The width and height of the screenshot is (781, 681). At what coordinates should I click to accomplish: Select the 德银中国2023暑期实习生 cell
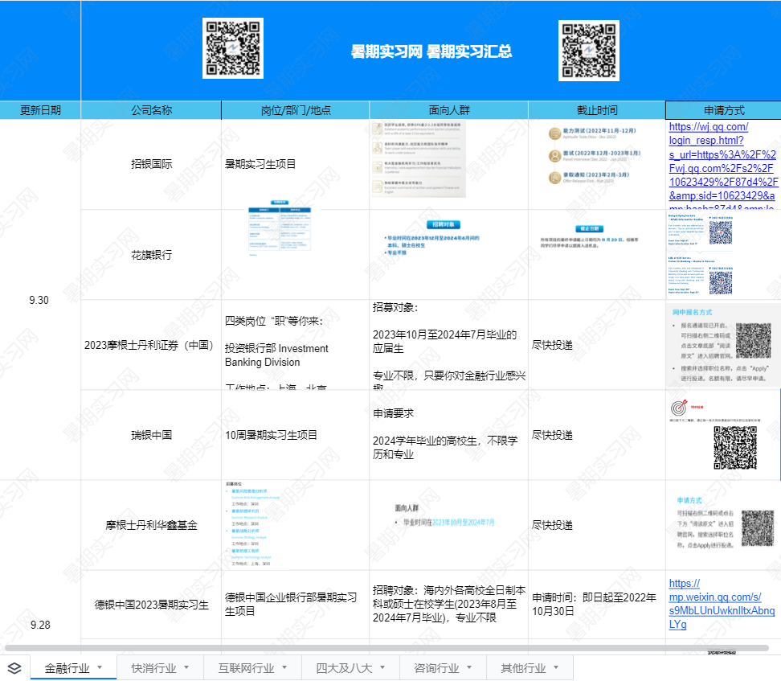coord(151,605)
